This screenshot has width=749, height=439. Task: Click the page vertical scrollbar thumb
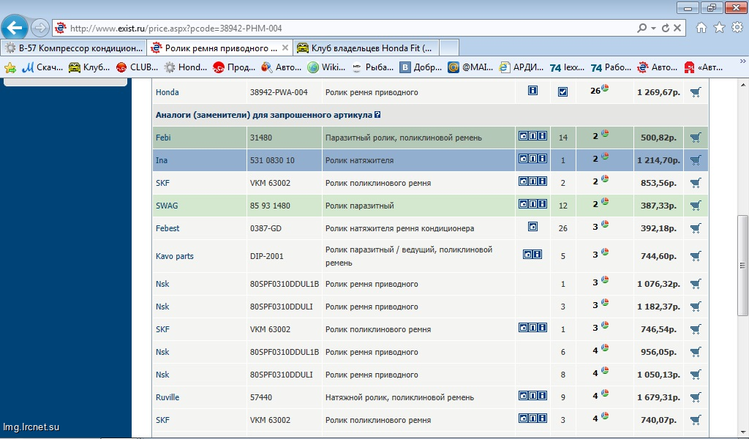pyautogui.click(x=742, y=265)
